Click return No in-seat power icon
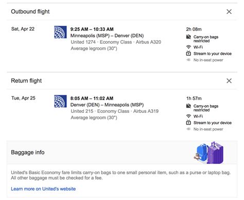The width and height of the screenshot is (244, 200). coord(188,129)
